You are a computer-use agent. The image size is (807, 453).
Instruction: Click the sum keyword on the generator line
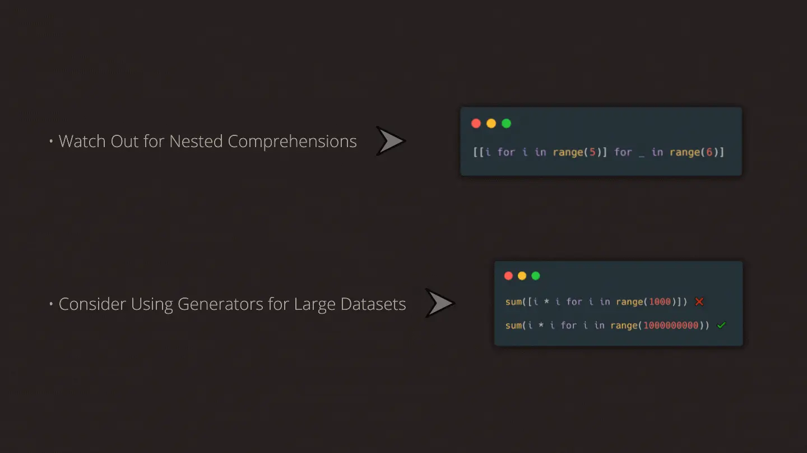pos(513,325)
